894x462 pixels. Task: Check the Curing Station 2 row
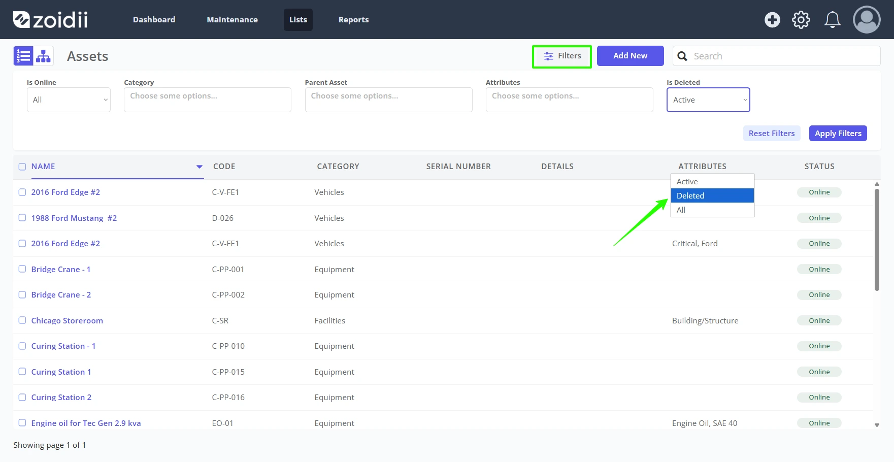point(22,397)
